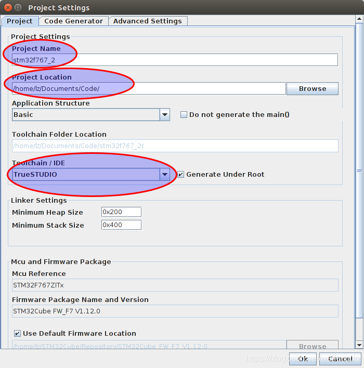Viewport: 364px width, 368px height.
Task: Click the scrollbar down arrow
Action: point(359,345)
